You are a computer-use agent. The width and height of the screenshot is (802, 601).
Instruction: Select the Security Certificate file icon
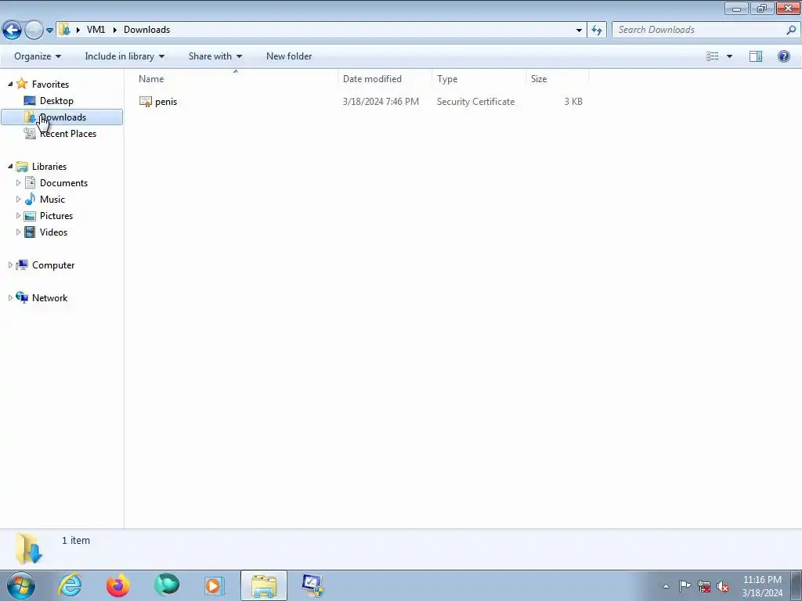pyautogui.click(x=146, y=102)
